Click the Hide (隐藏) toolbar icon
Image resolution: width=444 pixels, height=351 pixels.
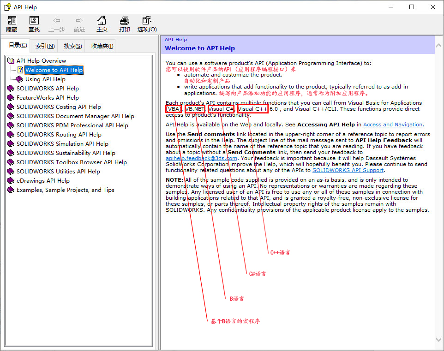[12, 24]
